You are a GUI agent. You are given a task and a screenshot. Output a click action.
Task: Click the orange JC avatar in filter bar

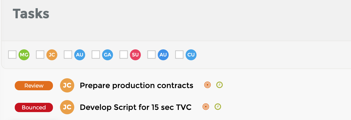pyautogui.click(x=52, y=55)
